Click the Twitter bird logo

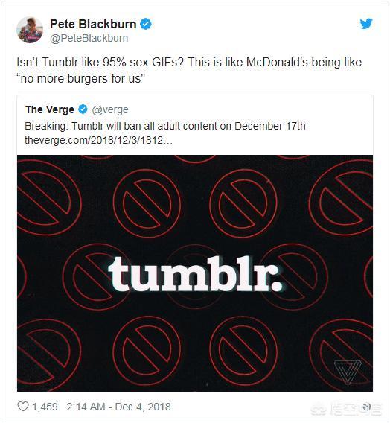pyautogui.click(x=366, y=24)
